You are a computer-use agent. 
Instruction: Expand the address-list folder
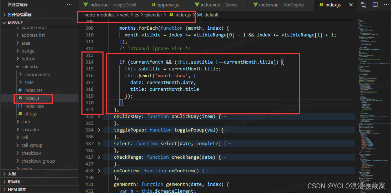click(33, 35)
